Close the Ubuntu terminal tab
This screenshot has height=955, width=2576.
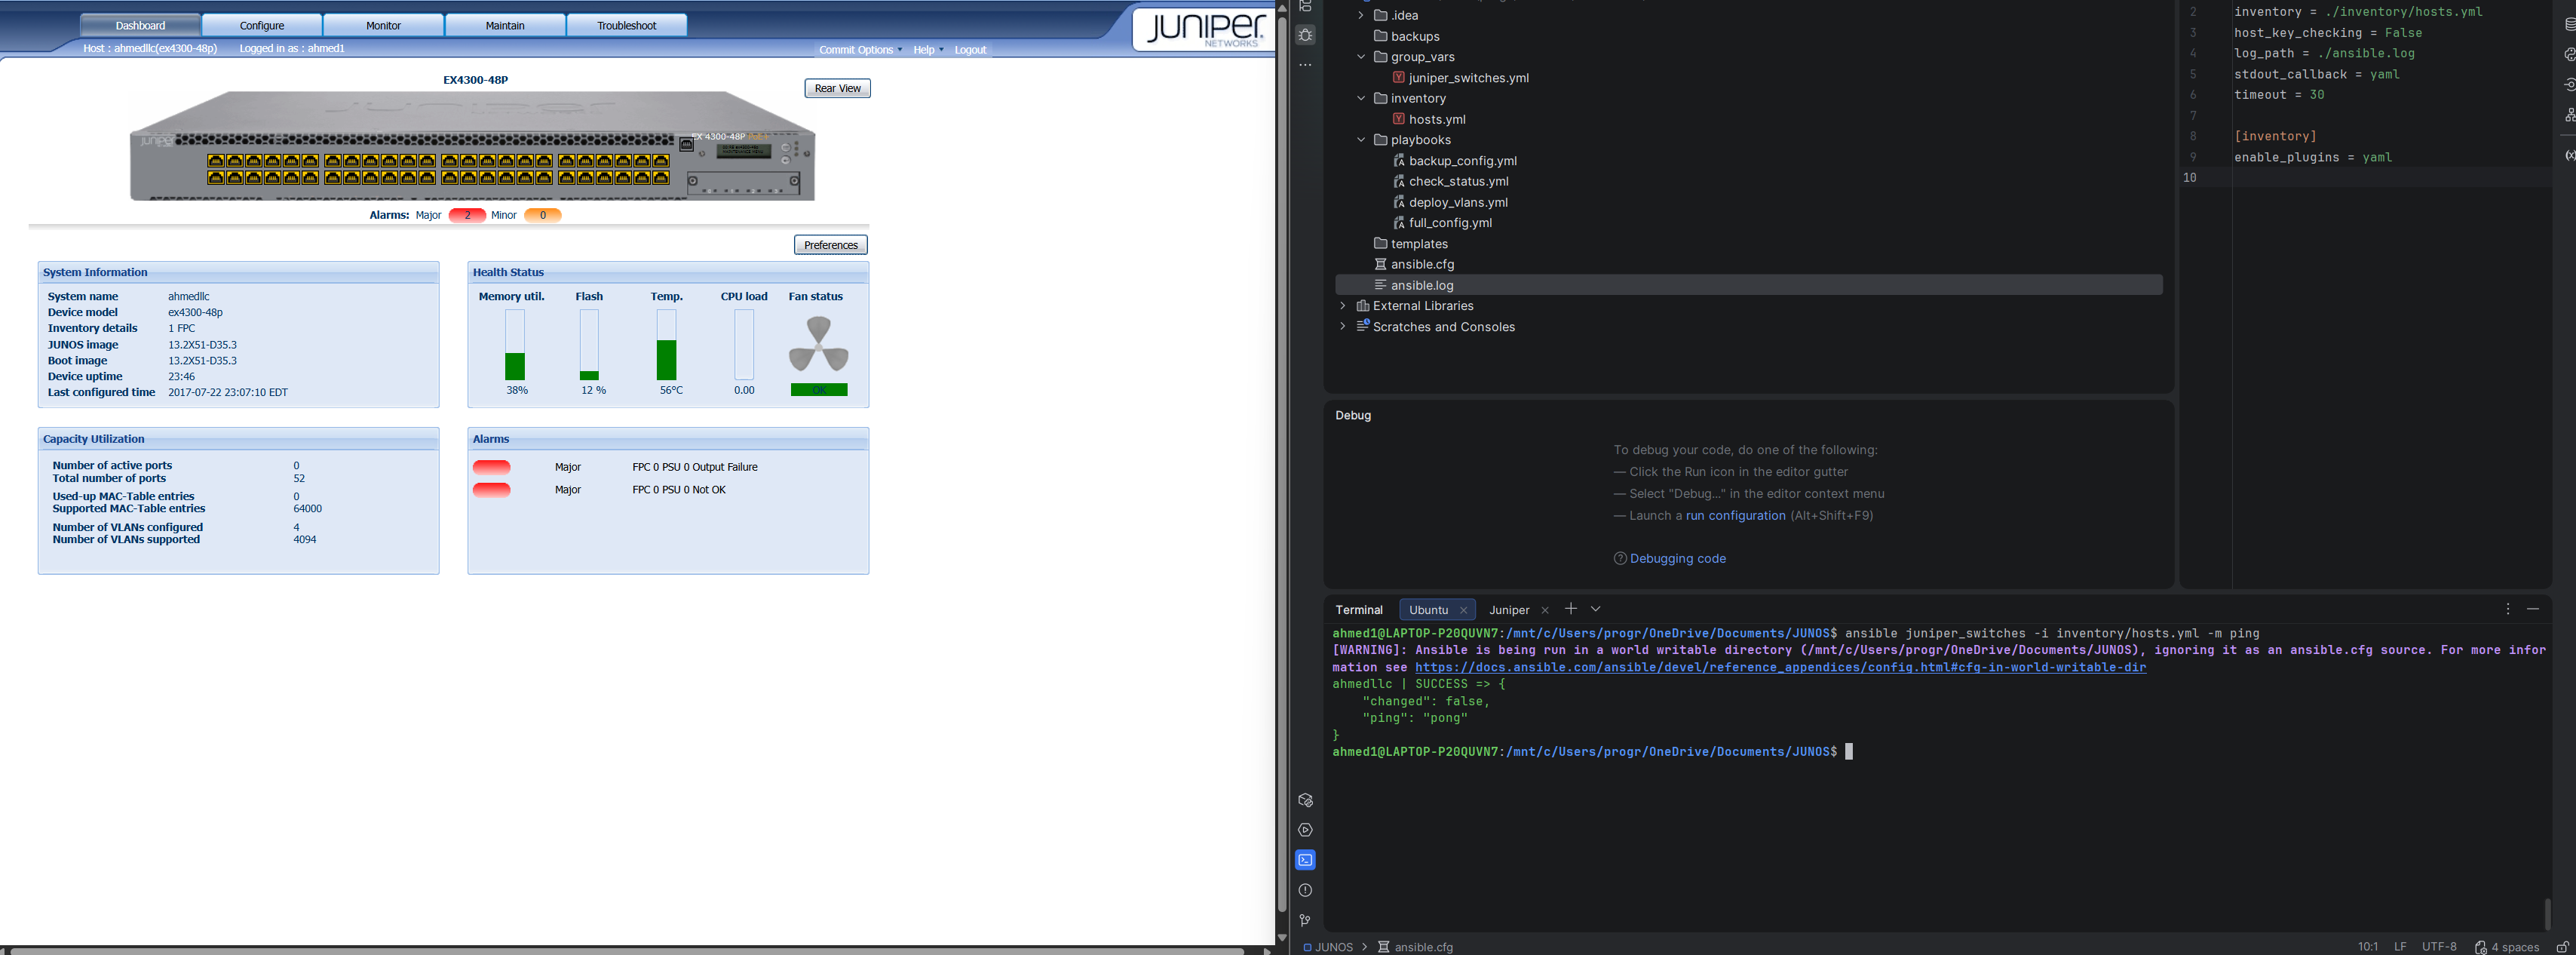[1463, 610]
